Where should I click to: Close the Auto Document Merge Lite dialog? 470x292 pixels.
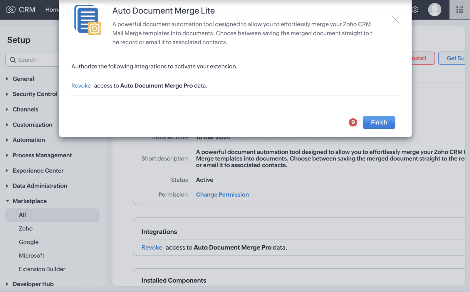[396, 20]
